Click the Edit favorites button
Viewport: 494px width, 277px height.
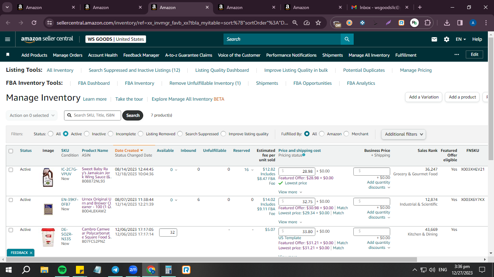coord(474,54)
